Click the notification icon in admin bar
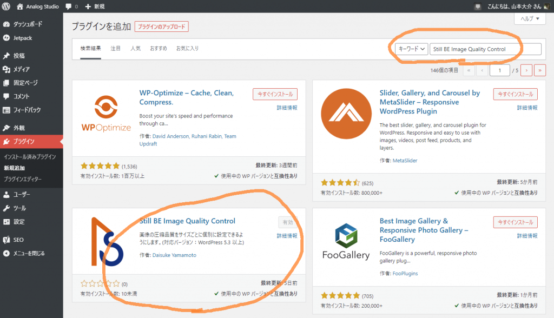Image resolution: width=554 pixels, height=318 pixels. (x=478, y=6)
